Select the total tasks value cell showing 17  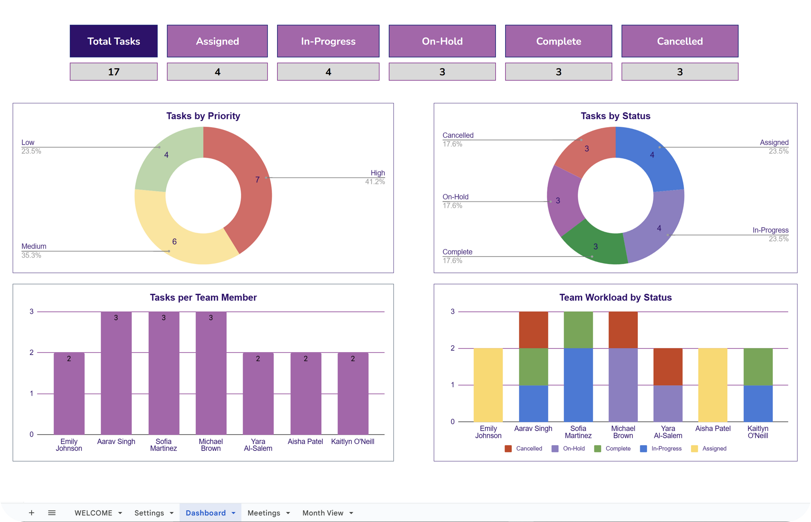[x=114, y=71]
